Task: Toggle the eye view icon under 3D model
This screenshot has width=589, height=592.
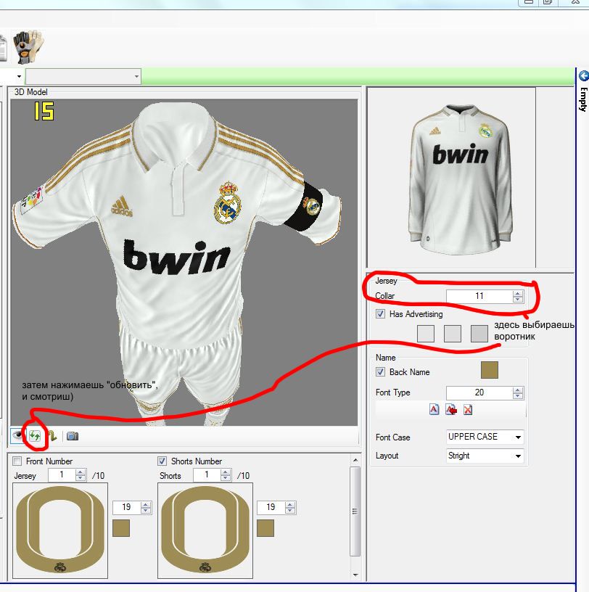Action: pos(17,436)
